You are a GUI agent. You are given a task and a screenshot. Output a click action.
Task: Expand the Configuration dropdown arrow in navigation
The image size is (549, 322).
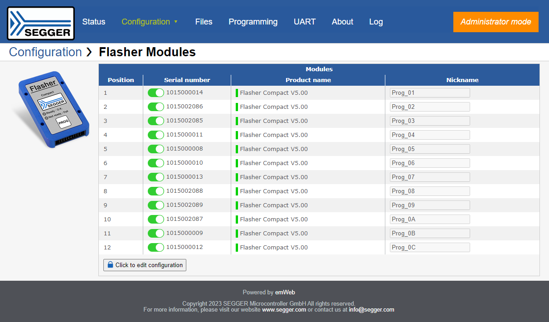(176, 22)
